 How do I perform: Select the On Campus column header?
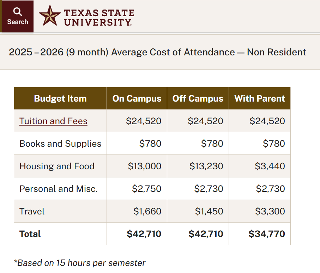(x=137, y=98)
